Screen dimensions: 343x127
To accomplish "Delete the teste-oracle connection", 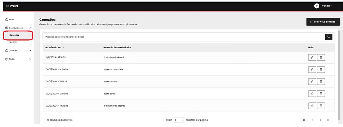I will (321, 81).
